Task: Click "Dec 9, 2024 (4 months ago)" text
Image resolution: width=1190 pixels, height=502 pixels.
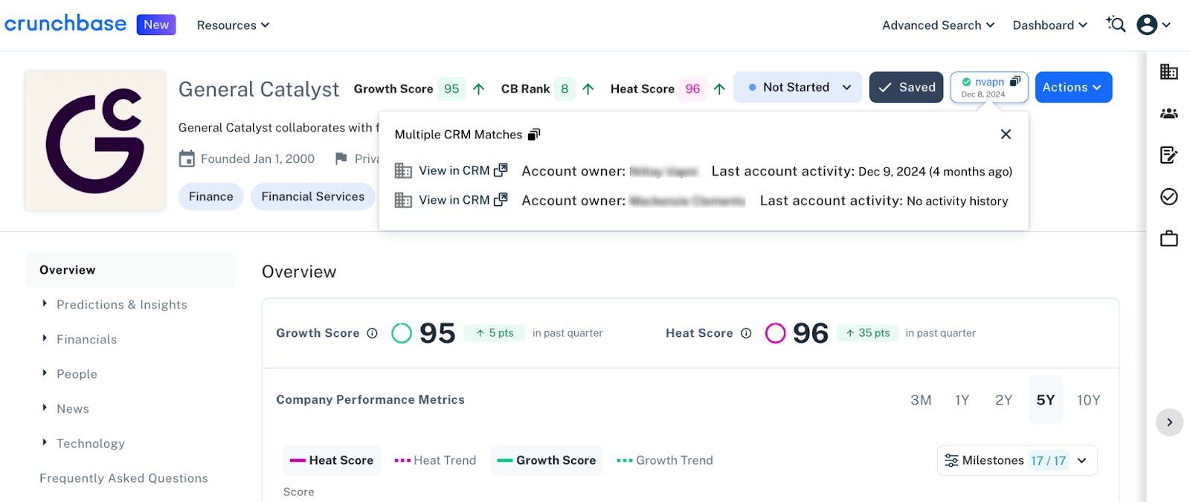Action: [x=936, y=172]
